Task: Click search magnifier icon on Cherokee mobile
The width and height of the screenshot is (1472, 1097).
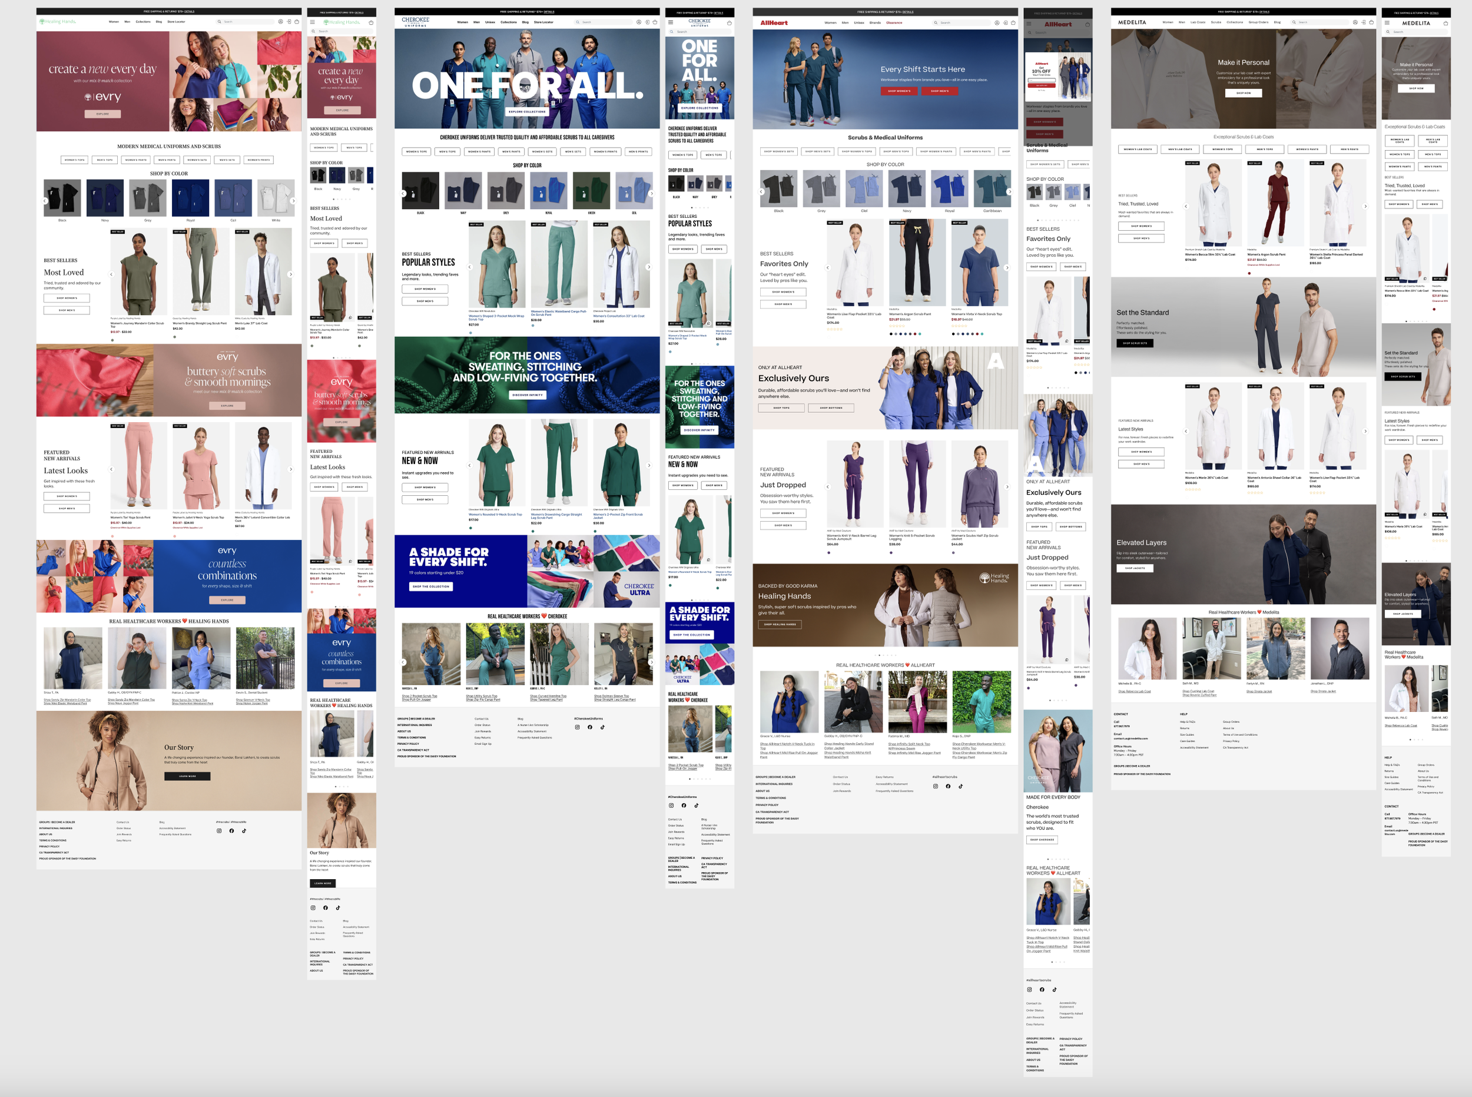Action: tap(671, 31)
